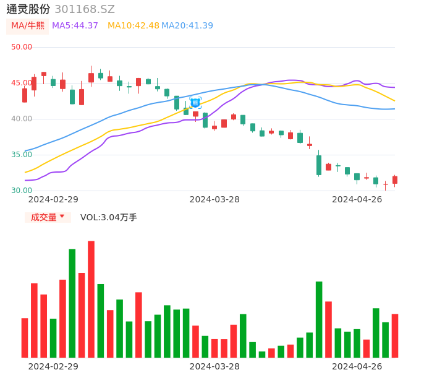Click the 35.00 price axis label
This screenshot has height=375, width=424.
pos(22,155)
